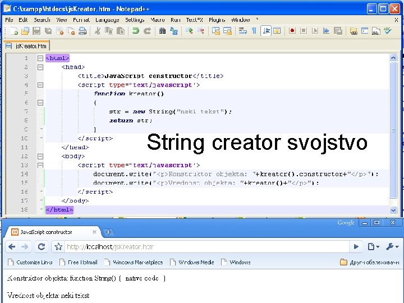The height and width of the screenshot is (303, 404).
Task: Collapse the body fold on line 12
Action: point(40,157)
